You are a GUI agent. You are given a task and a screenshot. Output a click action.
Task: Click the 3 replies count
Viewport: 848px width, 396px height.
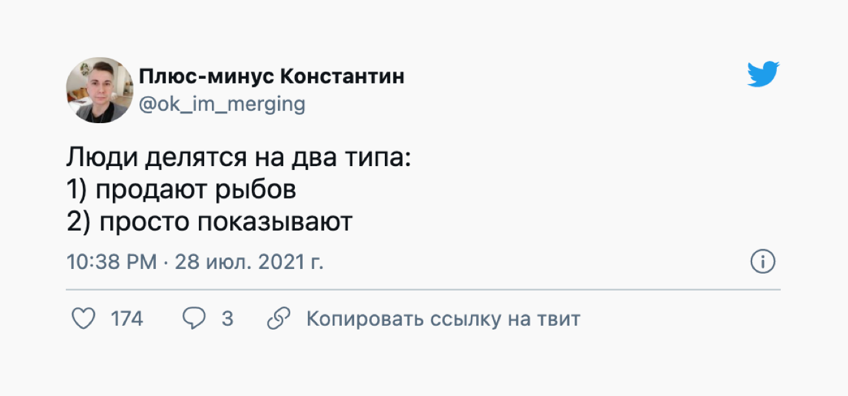pos(227,319)
